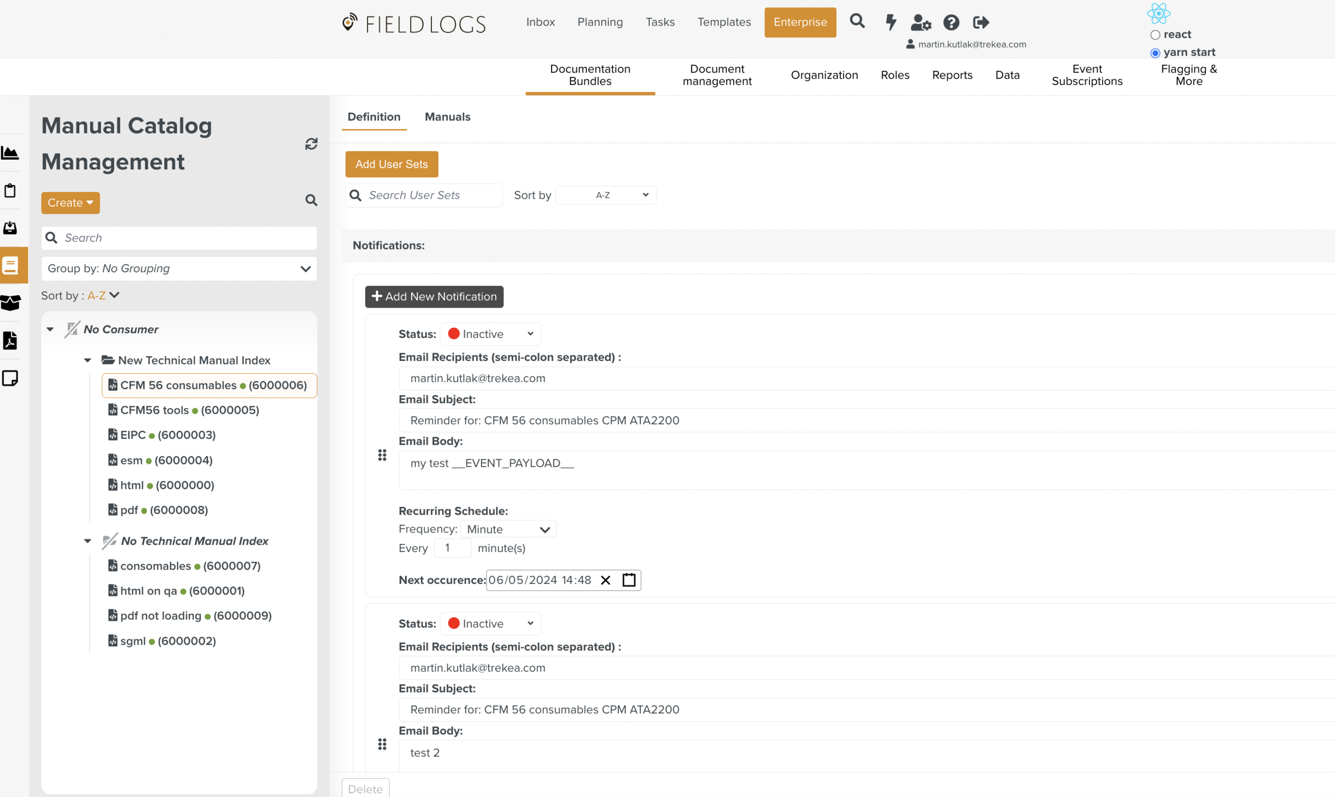Click the lightning bolt icon in header
The width and height of the screenshot is (1335, 797).
point(890,22)
